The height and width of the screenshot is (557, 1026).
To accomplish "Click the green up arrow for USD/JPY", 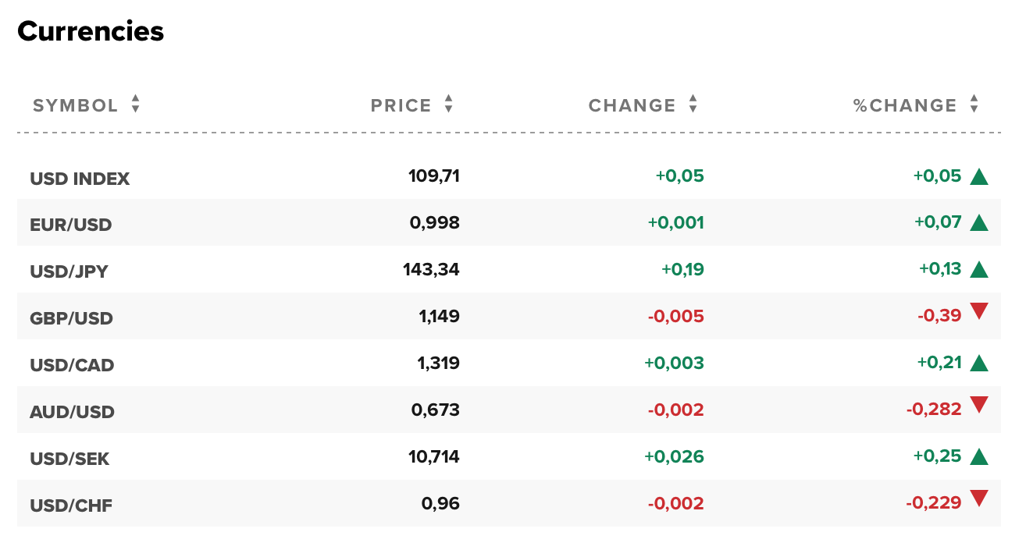I will (979, 271).
